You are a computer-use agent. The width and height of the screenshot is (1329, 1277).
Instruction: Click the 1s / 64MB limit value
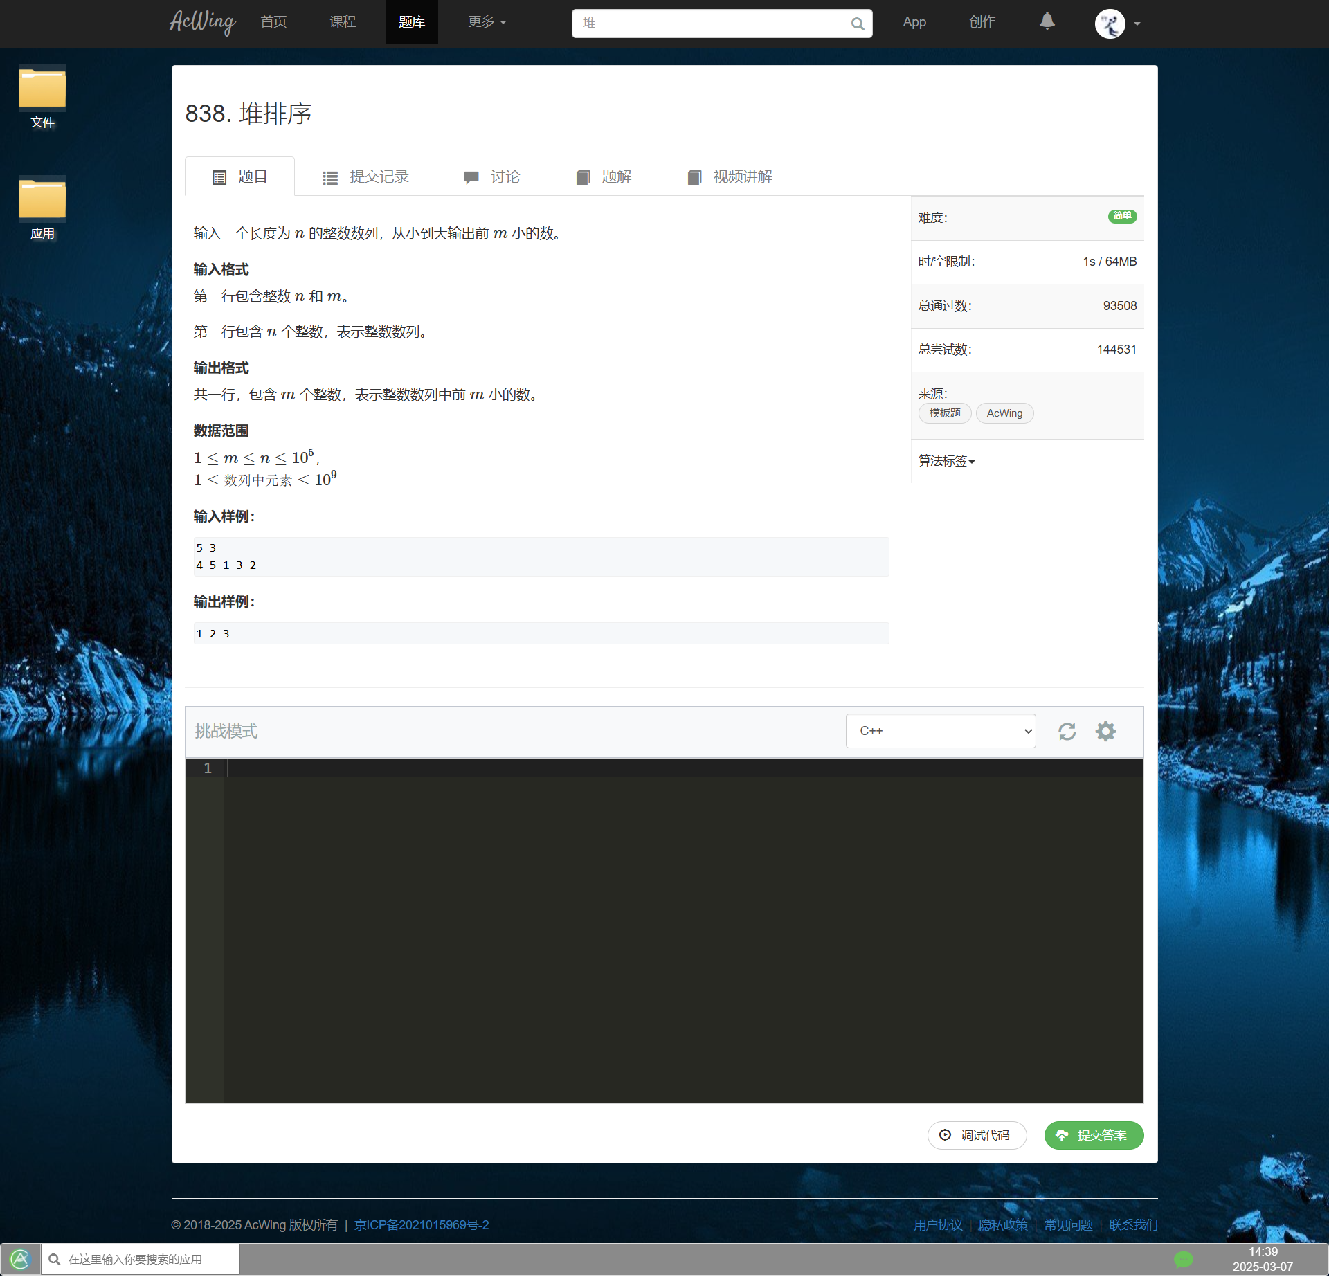[1110, 262]
